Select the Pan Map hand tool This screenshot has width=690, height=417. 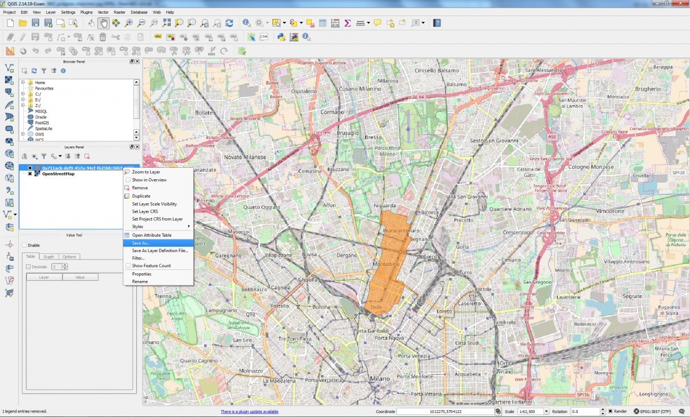pos(103,23)
